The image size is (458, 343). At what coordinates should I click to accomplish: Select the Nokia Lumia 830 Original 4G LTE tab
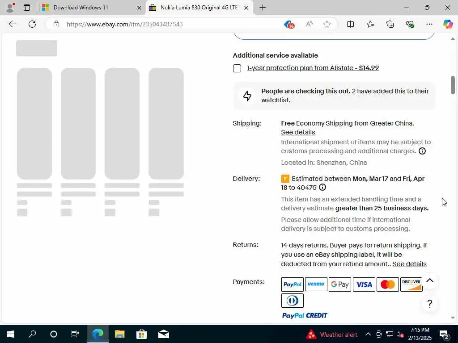[x=199, y=8]
